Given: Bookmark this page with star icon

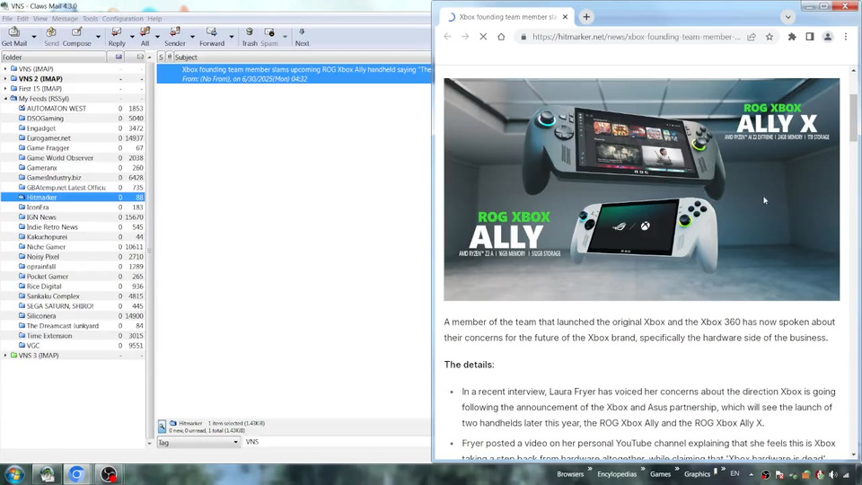Looking at the screenshot, I should pos(770,37).
